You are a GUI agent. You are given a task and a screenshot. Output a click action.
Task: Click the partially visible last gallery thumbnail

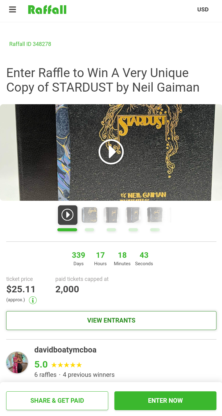170,215
